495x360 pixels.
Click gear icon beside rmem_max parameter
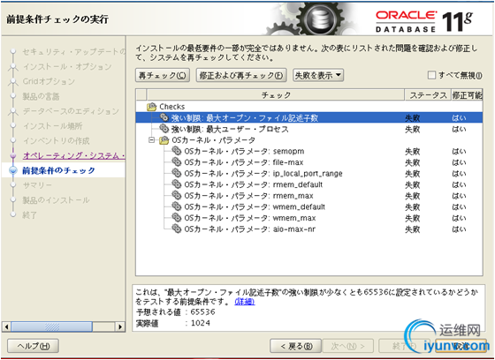[x=177, y=196]
